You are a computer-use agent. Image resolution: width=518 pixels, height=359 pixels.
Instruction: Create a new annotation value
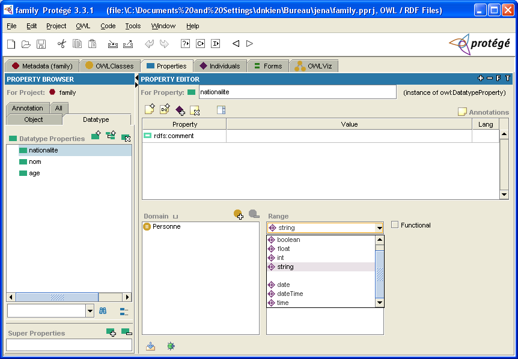(x=150, y=109)
